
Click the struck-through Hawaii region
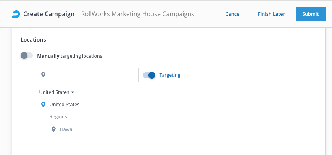pos(67,129)
